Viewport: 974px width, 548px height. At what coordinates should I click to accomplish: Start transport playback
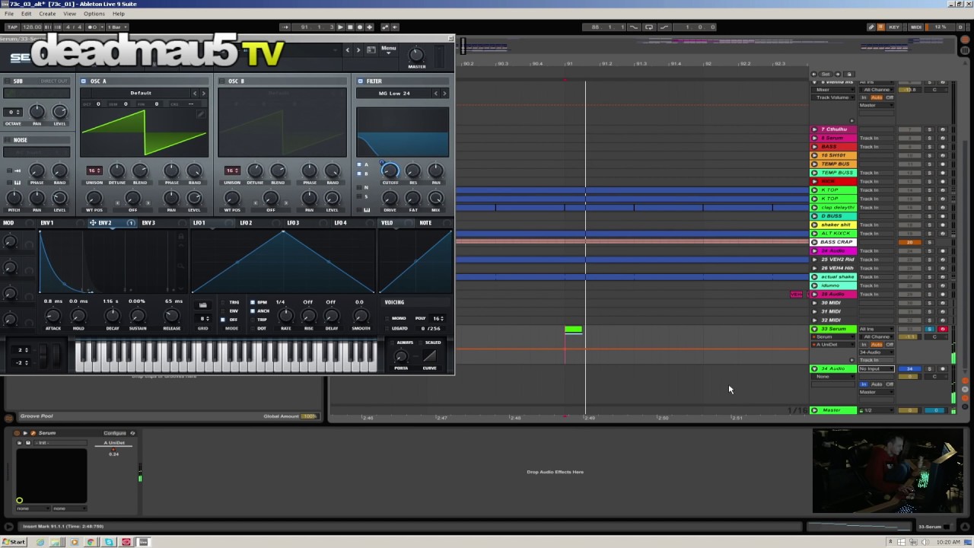(x=340, y=27)
